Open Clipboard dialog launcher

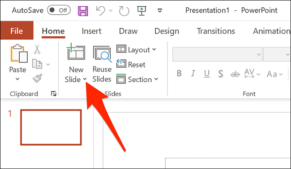click(x=54, y=94)
